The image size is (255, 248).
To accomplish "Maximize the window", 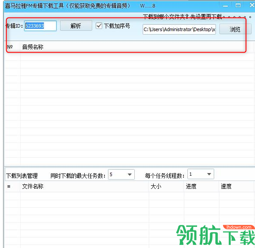I will (x=238, y=6).
